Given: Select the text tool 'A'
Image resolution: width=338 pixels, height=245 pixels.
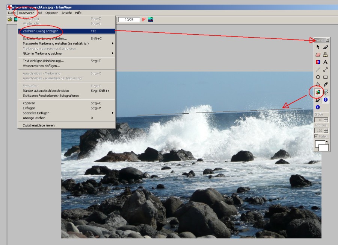Looking at the screenshot, I should (x=325, y=62).
